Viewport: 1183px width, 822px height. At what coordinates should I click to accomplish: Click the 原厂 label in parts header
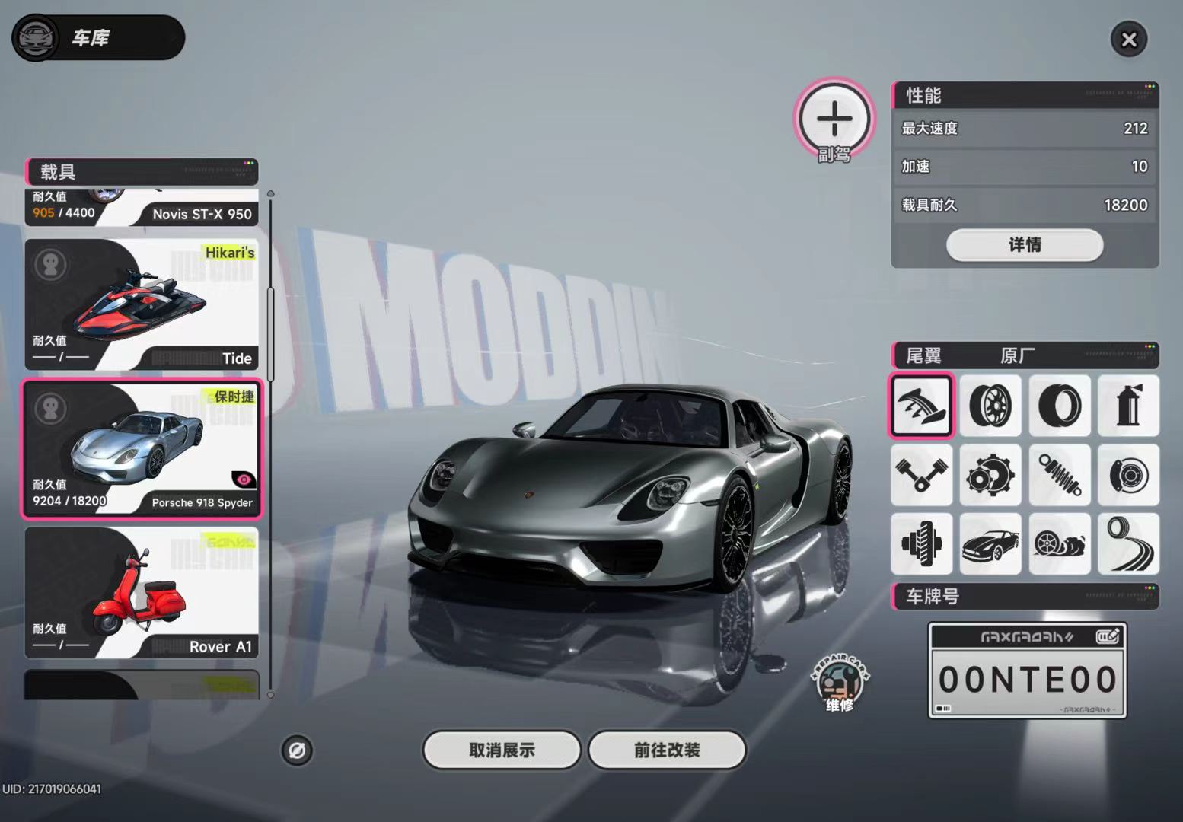[1018, 355]
